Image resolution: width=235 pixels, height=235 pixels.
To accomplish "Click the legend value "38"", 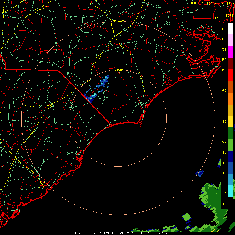I will point(224,101).
